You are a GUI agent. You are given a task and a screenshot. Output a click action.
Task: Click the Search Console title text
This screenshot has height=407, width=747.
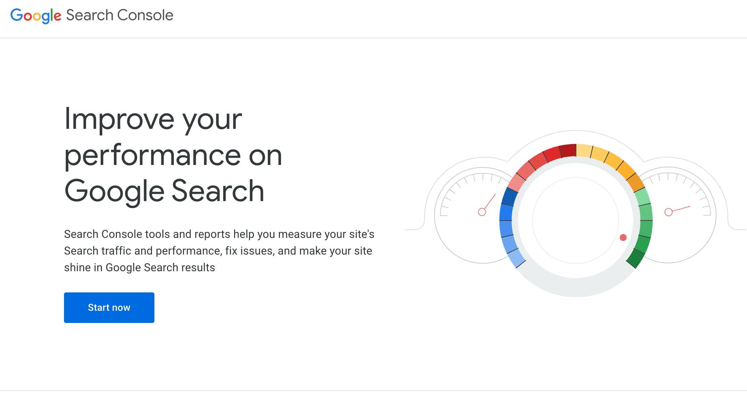tap(120, 15)
